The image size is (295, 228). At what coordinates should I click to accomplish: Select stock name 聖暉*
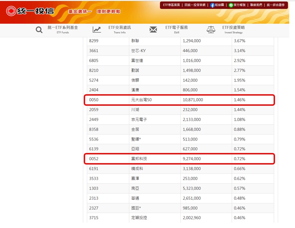point(136,140)
